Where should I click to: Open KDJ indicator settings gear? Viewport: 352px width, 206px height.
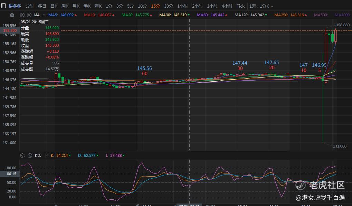click(x=22, y=155)
